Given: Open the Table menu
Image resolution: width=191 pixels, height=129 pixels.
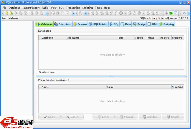Looking at the screenshot, I should point(45,8).
